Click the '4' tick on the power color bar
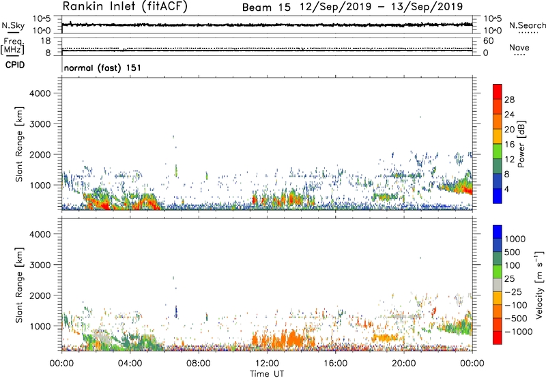This screenshot has width=546, height=378. pos(506,189)
